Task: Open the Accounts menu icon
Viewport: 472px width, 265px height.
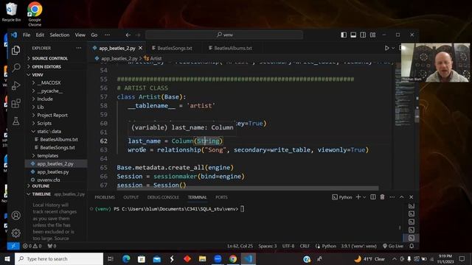Action: point(15,216)
